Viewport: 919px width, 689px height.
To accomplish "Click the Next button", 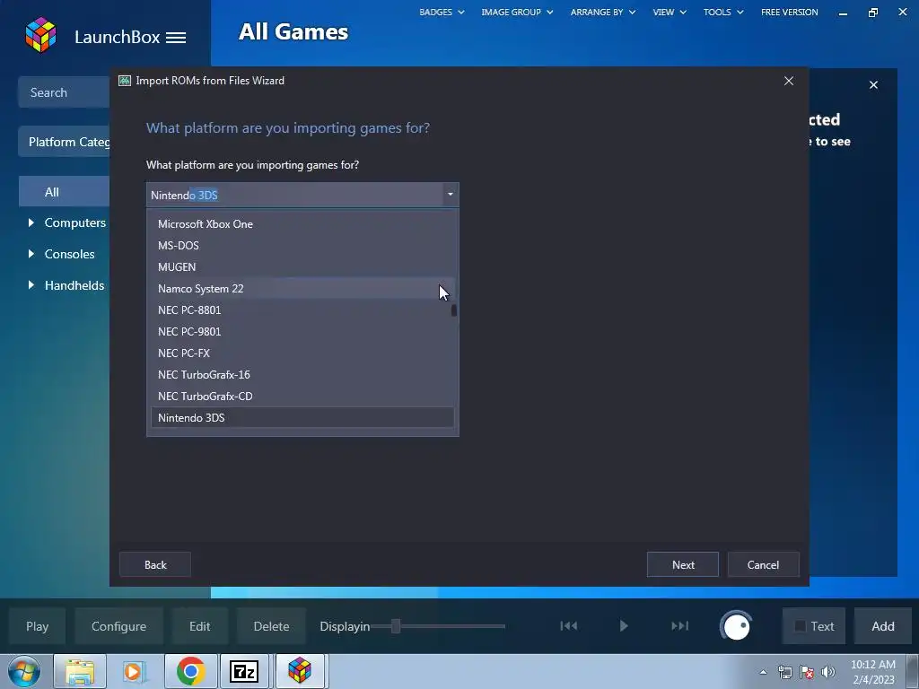I will pyautogui.click(x=683, y=564).
